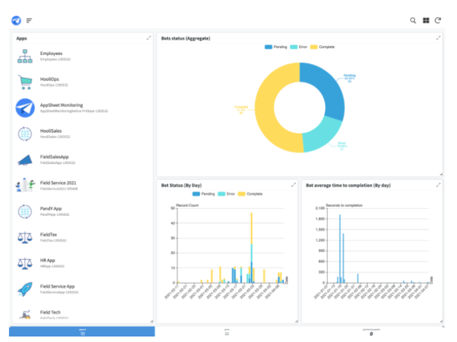Click the HR App scales icon
The image size is (457, 342).
[25, 263]
